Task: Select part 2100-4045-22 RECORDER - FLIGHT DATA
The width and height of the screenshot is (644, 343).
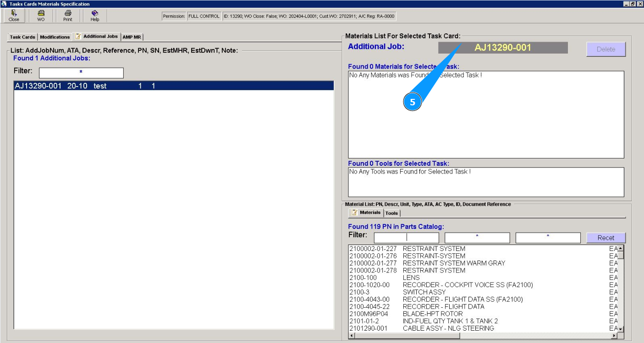Action: click(483, 306)
